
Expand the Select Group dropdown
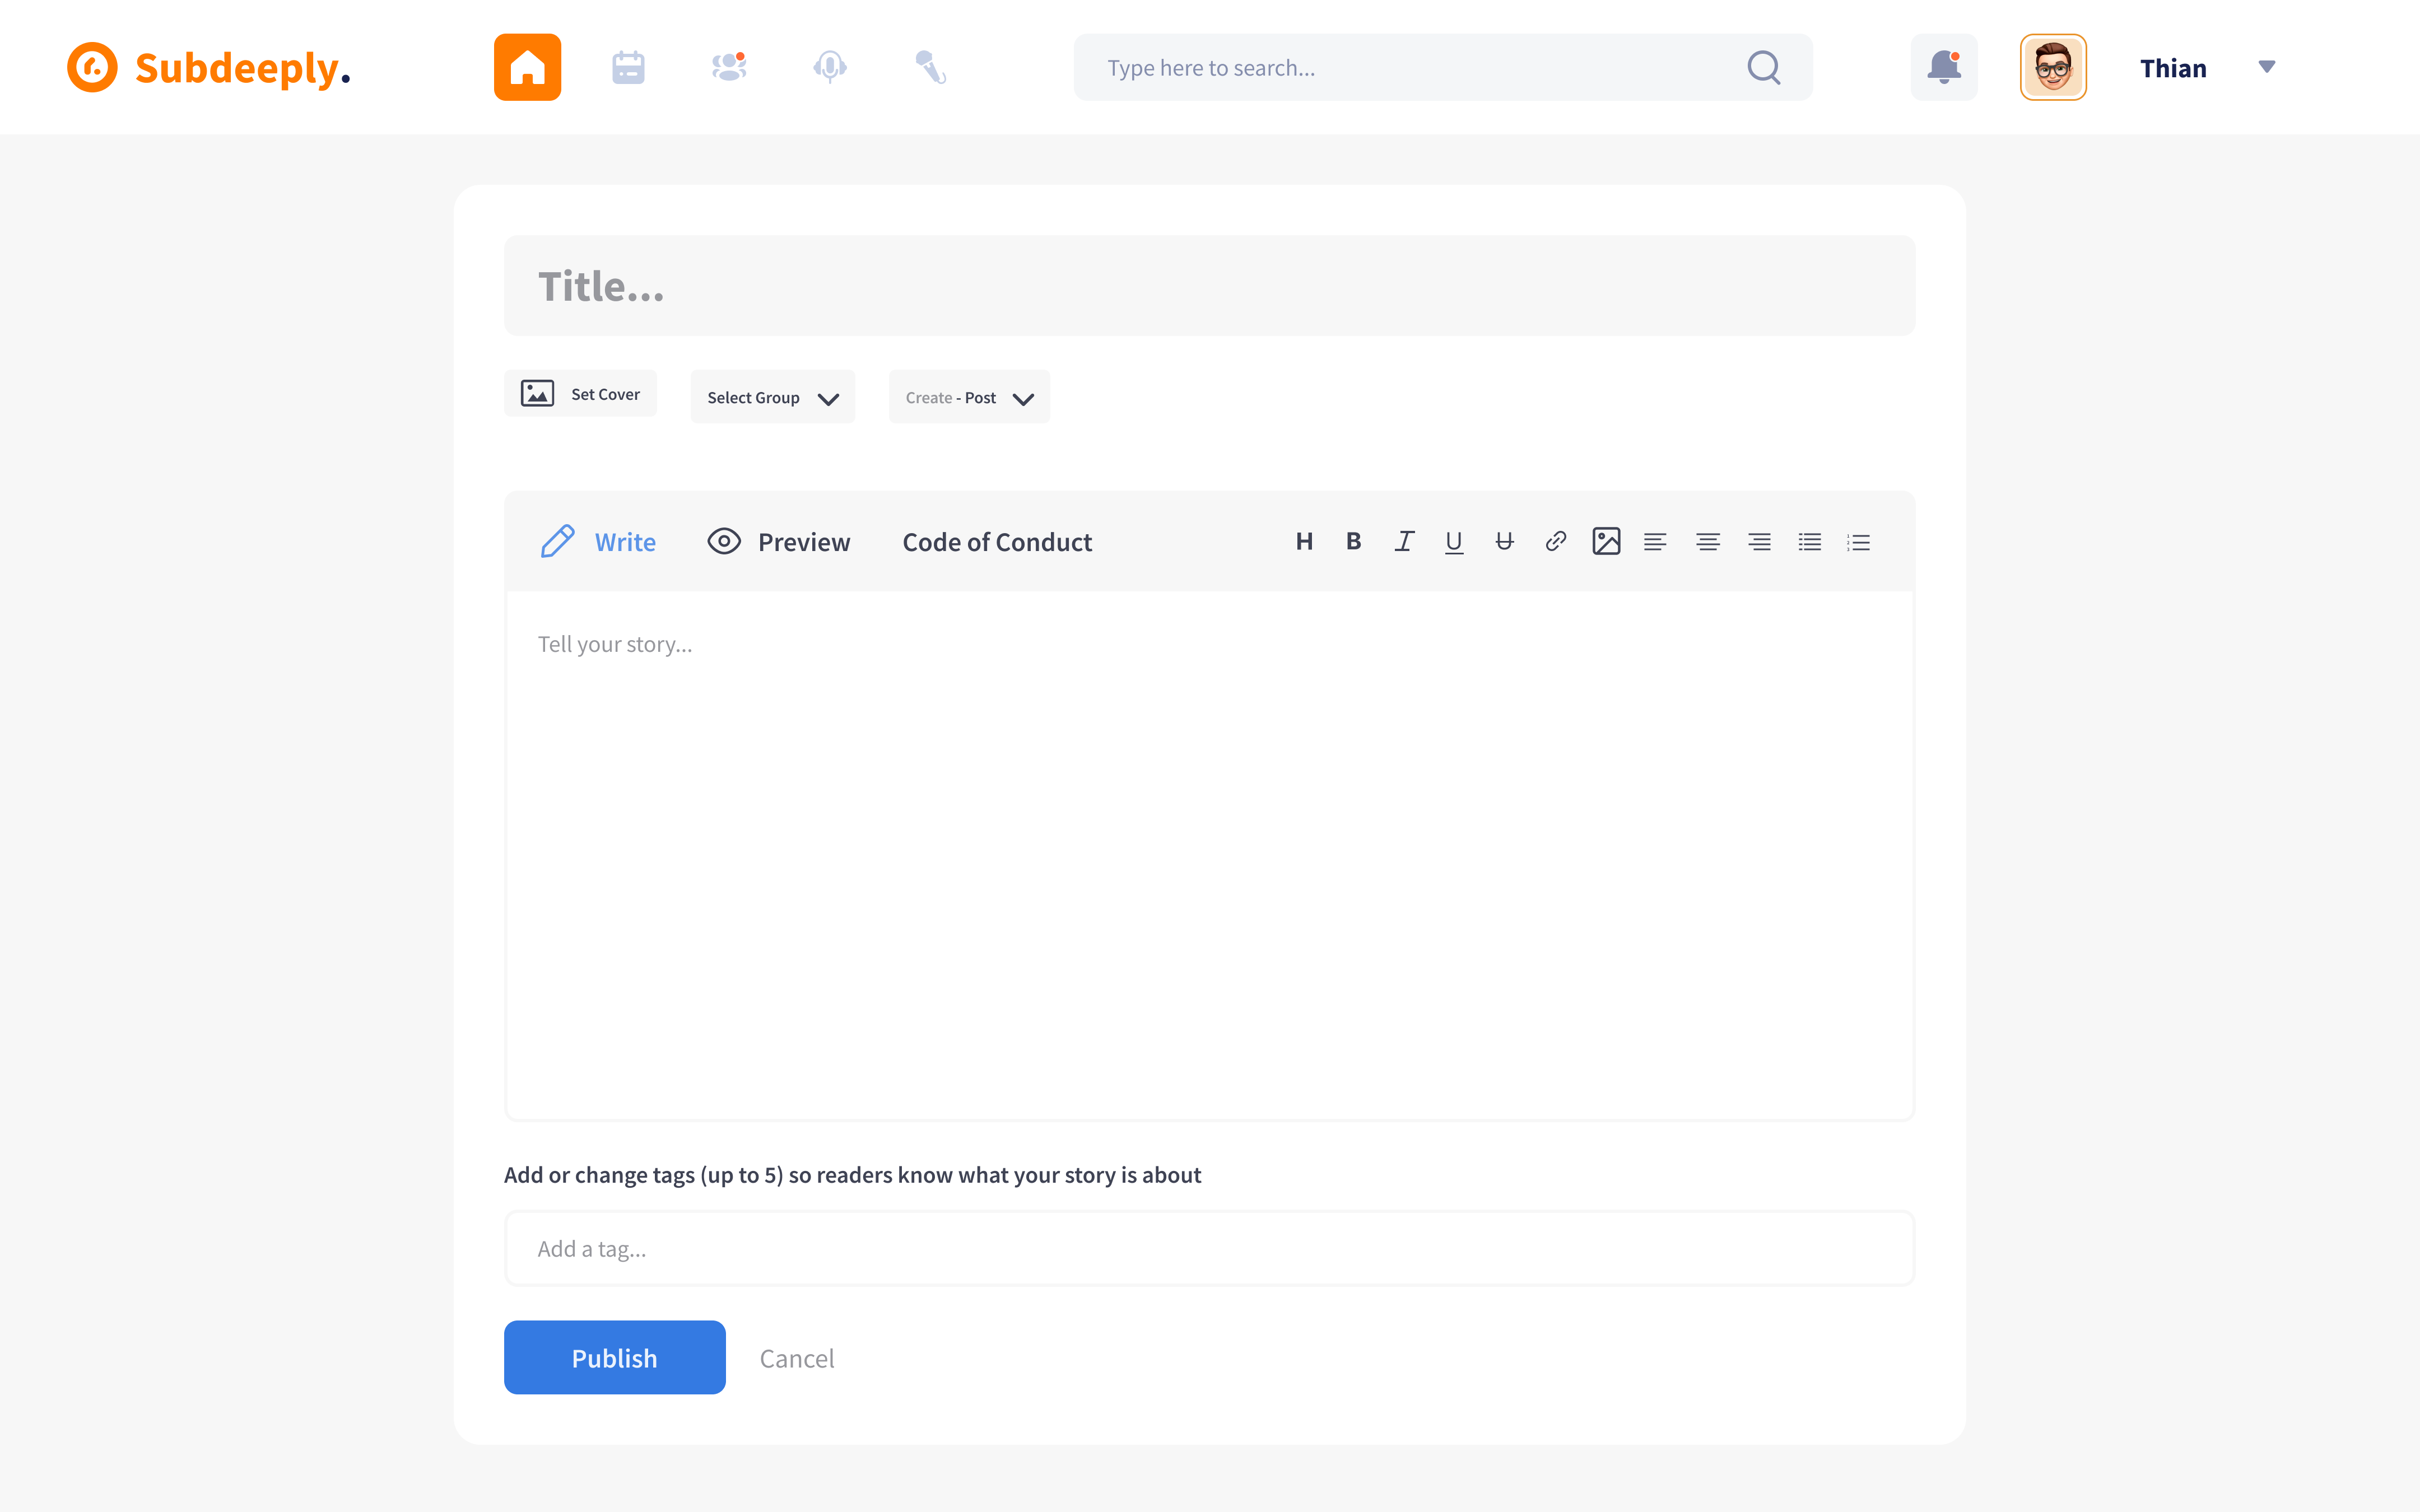point(772,397)
